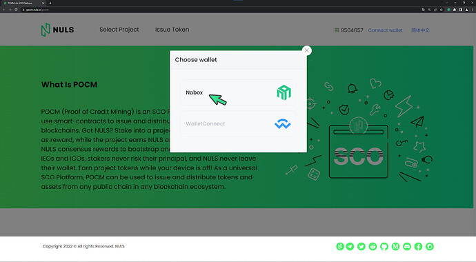The height and width of the screenshot is (262, 476).
Task: Open the Medium footer icon
Action: tap(395, 247)
